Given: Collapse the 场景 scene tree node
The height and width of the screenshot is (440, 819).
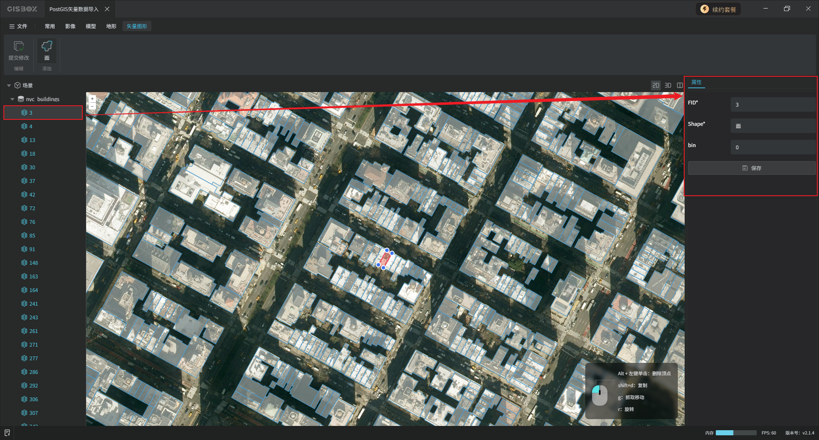Looking at the screenshot, I should coord(9,86).
